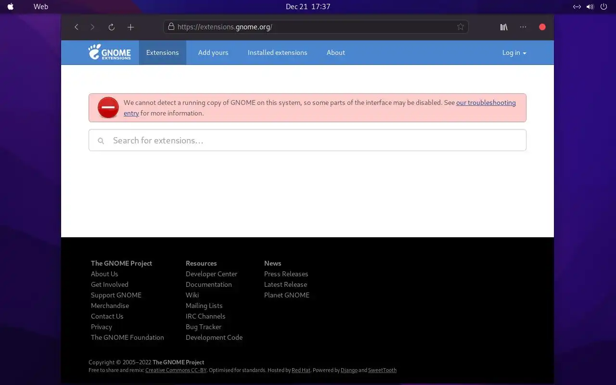Image resolution: width=616 pixels, height=385 pixels.
Task: Open the browser three-dots menu
Action: 523,27
